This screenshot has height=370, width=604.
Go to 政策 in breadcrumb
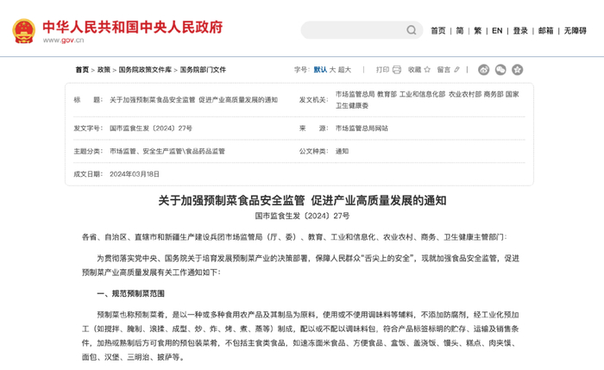pos(104,70)
